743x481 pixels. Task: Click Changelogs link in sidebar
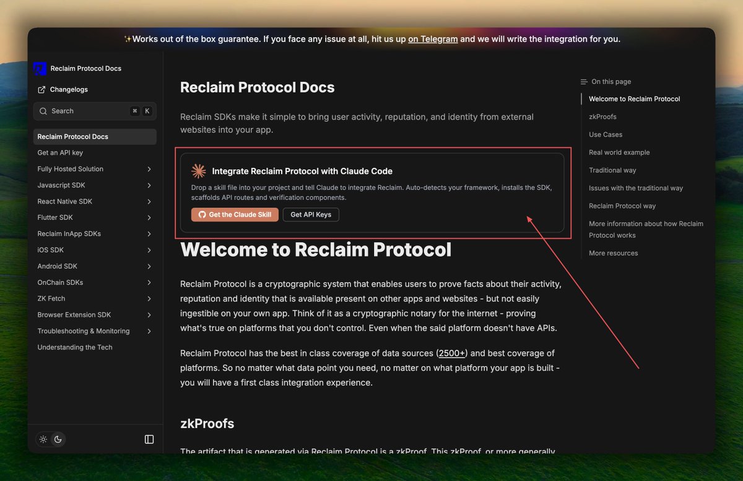coord(69,90)
